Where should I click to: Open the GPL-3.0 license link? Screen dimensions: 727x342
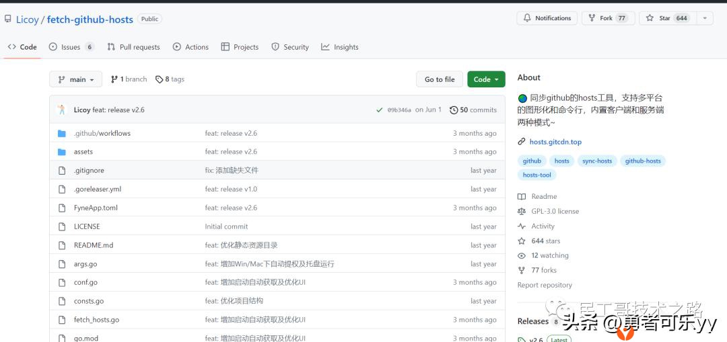pyautogui.click(x=549, y=212)
